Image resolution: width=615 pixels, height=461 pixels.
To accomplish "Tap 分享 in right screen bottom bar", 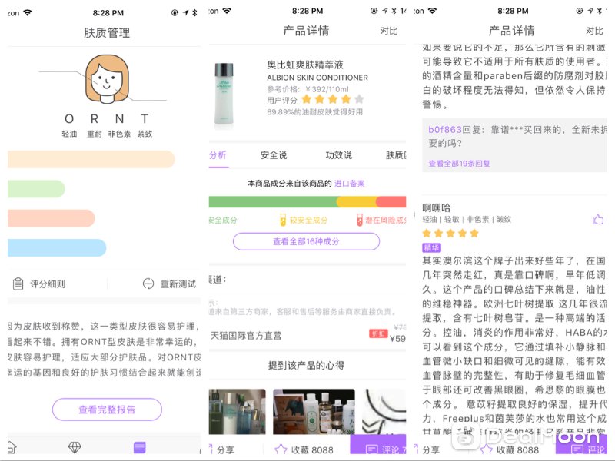I will pos(427,449).
